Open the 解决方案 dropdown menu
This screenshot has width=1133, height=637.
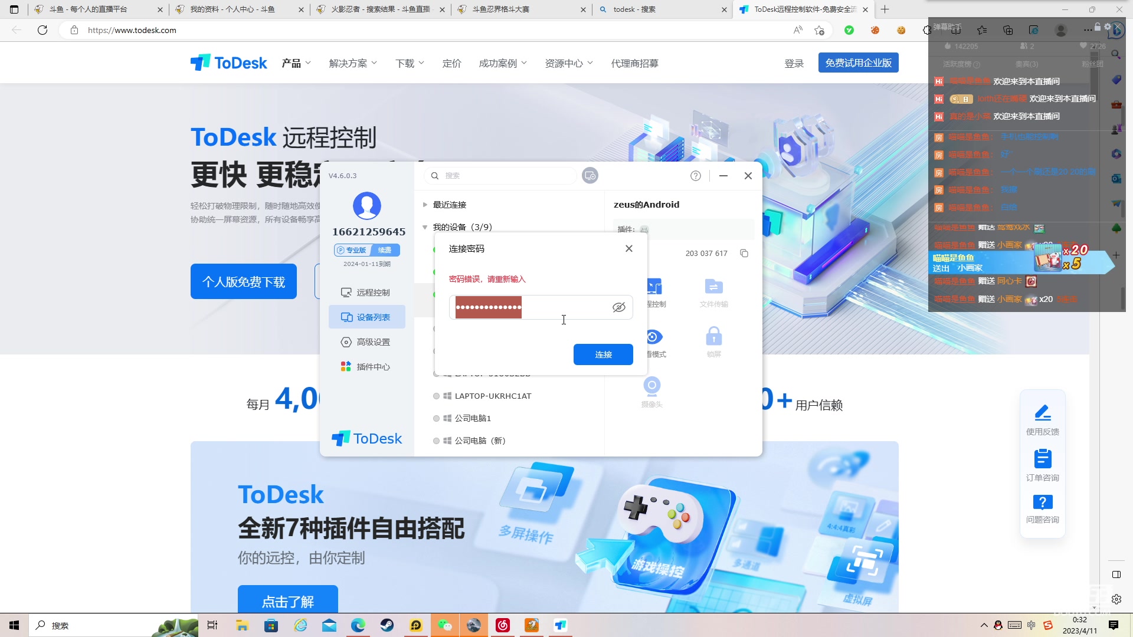[x=353, y=63]
